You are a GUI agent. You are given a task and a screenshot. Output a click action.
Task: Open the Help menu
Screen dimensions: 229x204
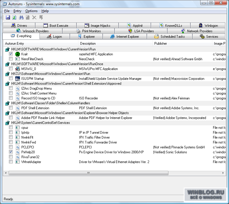tap(45, 11)
